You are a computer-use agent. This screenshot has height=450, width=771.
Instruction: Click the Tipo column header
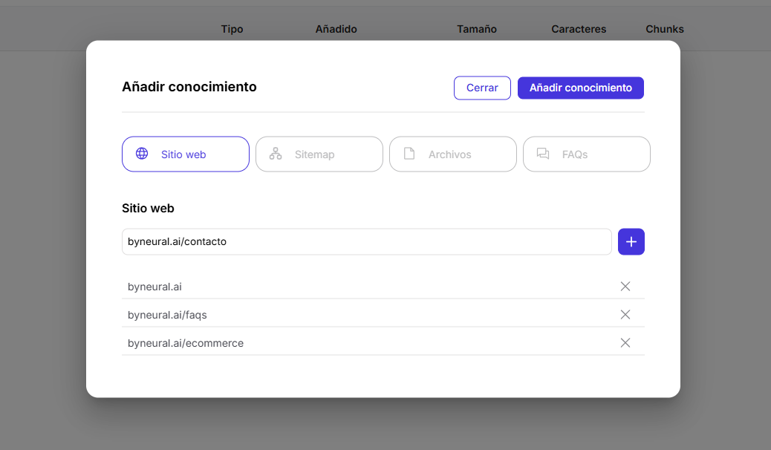[x=231, y=29]
